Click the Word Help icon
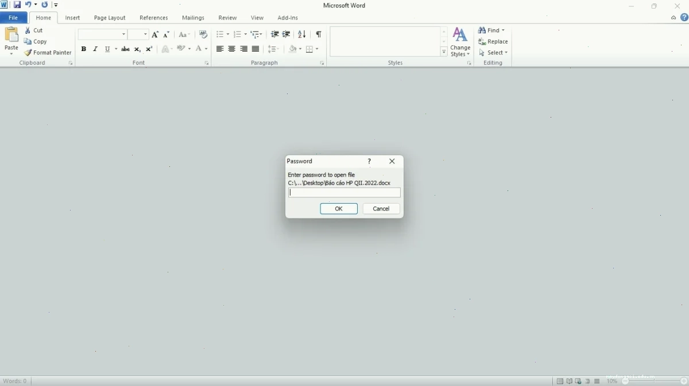The width and height of the screenshot is (689, 386). click(x=684, y=18)
